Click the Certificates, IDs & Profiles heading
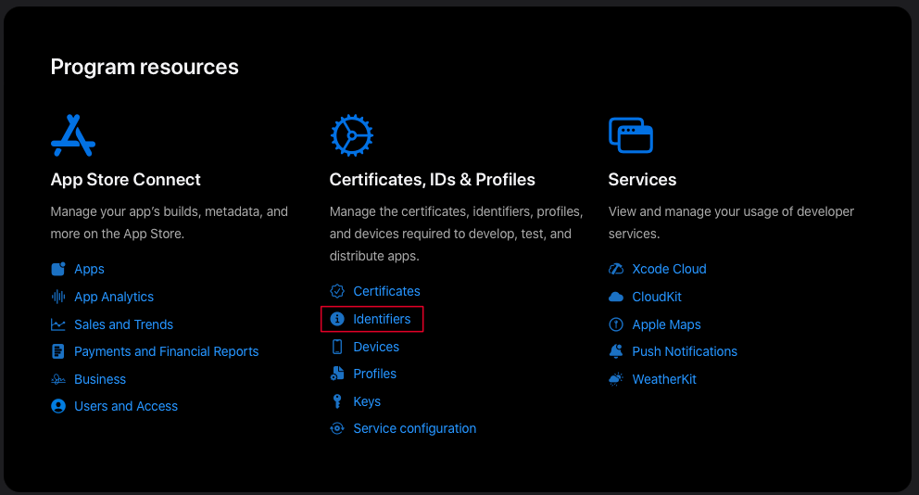 (433, 180)
